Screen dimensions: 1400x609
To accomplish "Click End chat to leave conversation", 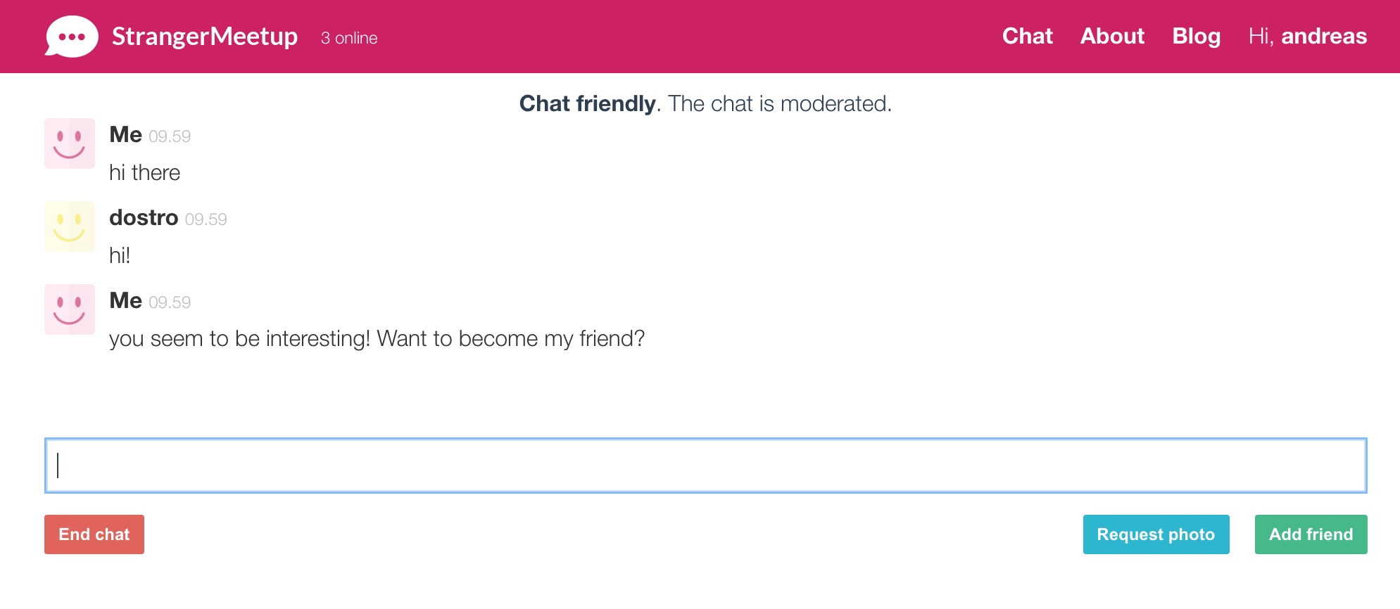I will point(94,534).
